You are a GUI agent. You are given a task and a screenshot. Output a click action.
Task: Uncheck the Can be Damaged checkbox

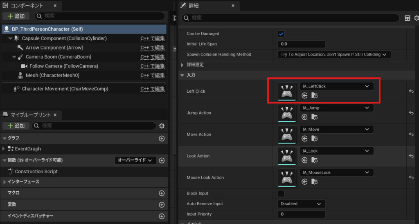coord(281,34)
